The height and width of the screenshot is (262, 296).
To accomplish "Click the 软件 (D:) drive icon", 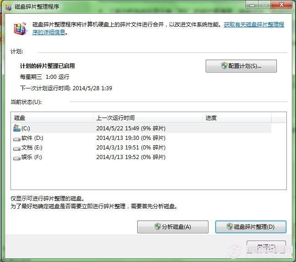I will [17, 139].
